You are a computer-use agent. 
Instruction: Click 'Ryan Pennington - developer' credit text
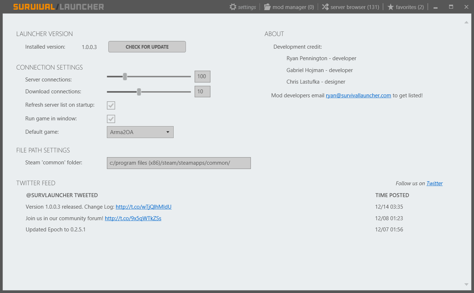point(321,58)
